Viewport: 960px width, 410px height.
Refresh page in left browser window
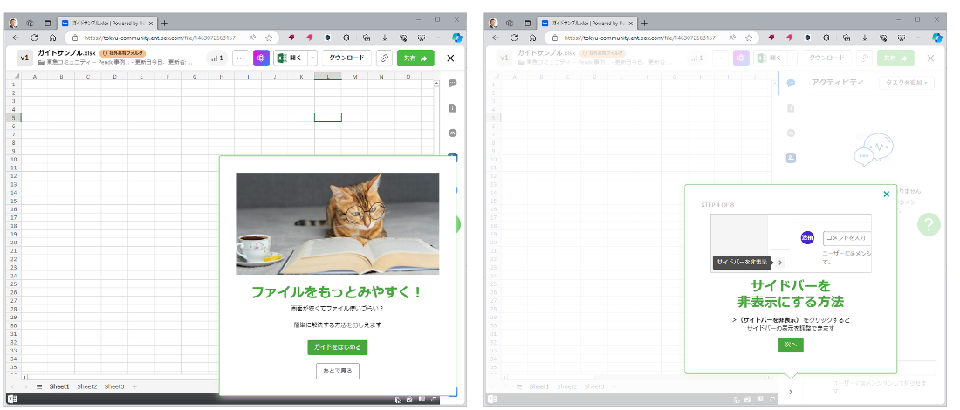(x=34, y=38)
